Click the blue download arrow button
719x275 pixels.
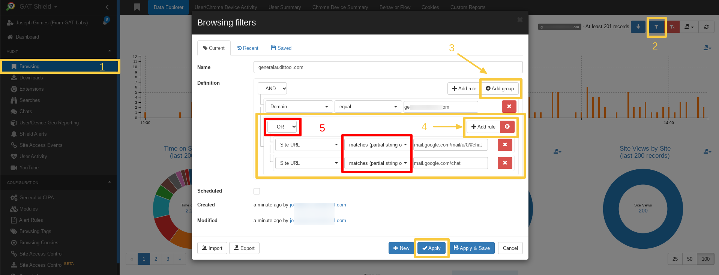click(x=638, y=27)
